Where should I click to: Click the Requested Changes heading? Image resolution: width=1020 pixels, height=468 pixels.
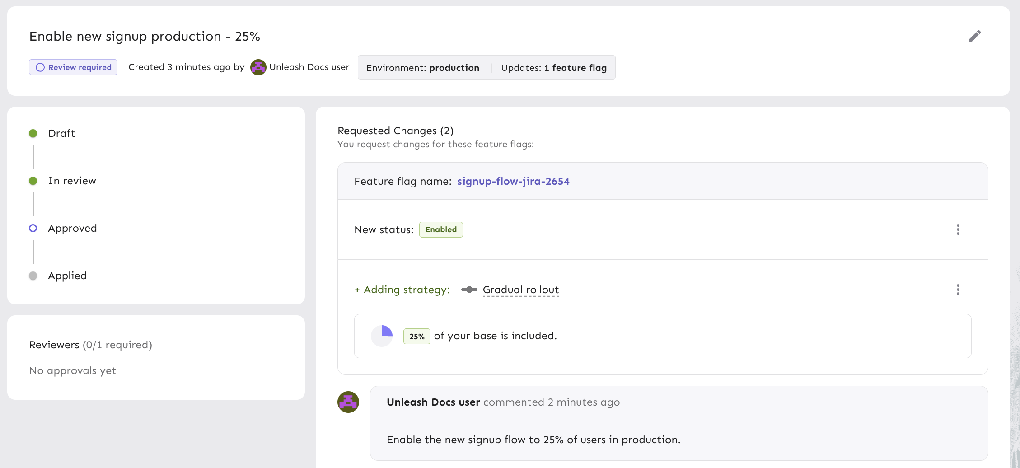click(x=395, y=131)
